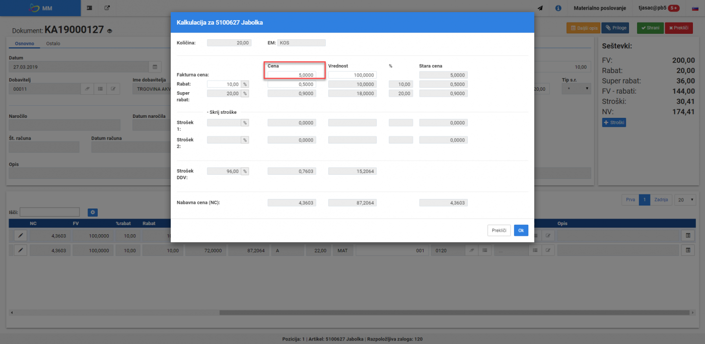Click the Slovenian flag language icon
705x344 pixels.
point(696,8)
